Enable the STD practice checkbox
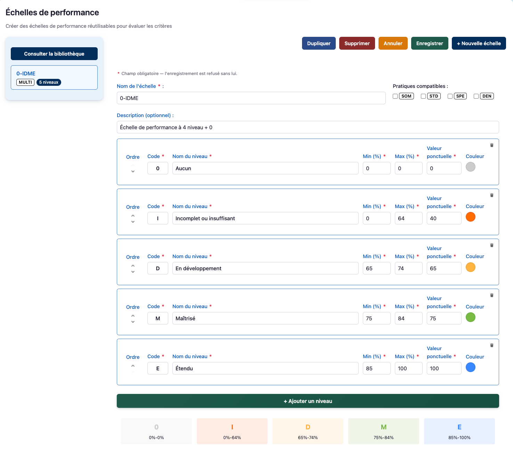Viewport: 513px width, 453px height. coord(423,96)
